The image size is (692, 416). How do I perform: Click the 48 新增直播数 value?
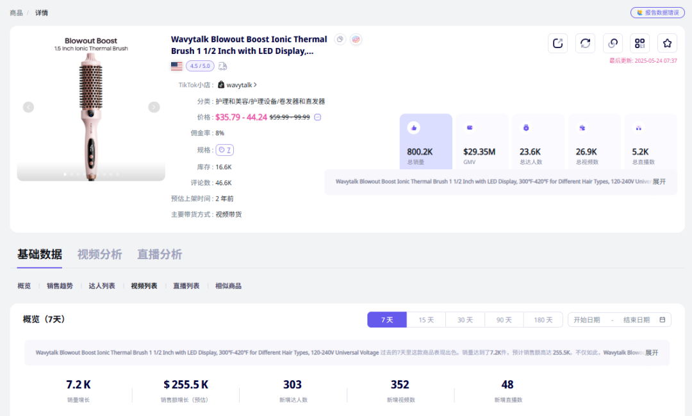(507, 385)
